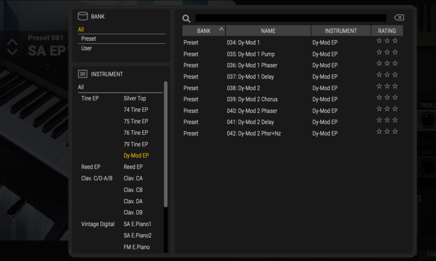The height and width of the screenshot is (261, 436).
Task: Select the Reed EP instrument
Action: pos(132,167)
